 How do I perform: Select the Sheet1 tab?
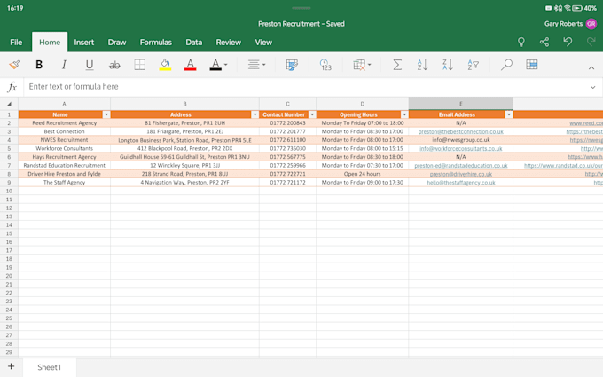click(x=50, y=367)
